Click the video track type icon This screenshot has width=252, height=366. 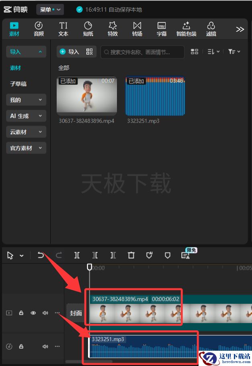click(9, 313)
